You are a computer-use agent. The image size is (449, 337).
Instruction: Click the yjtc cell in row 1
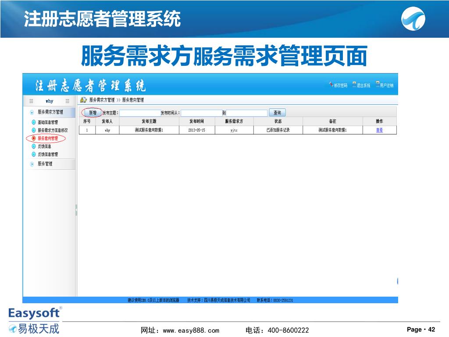pos(234,130)
